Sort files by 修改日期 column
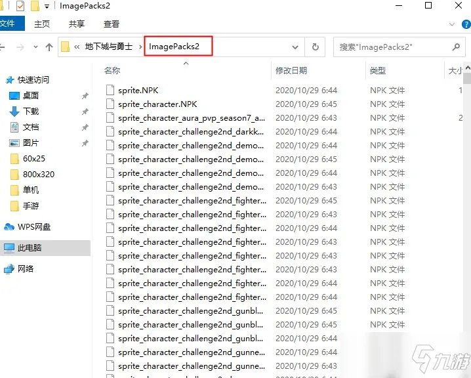Viewport: 471px width, 378px height. (291, 71)
